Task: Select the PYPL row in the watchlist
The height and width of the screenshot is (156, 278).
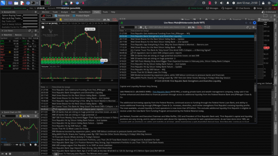Action: (19, 60)
